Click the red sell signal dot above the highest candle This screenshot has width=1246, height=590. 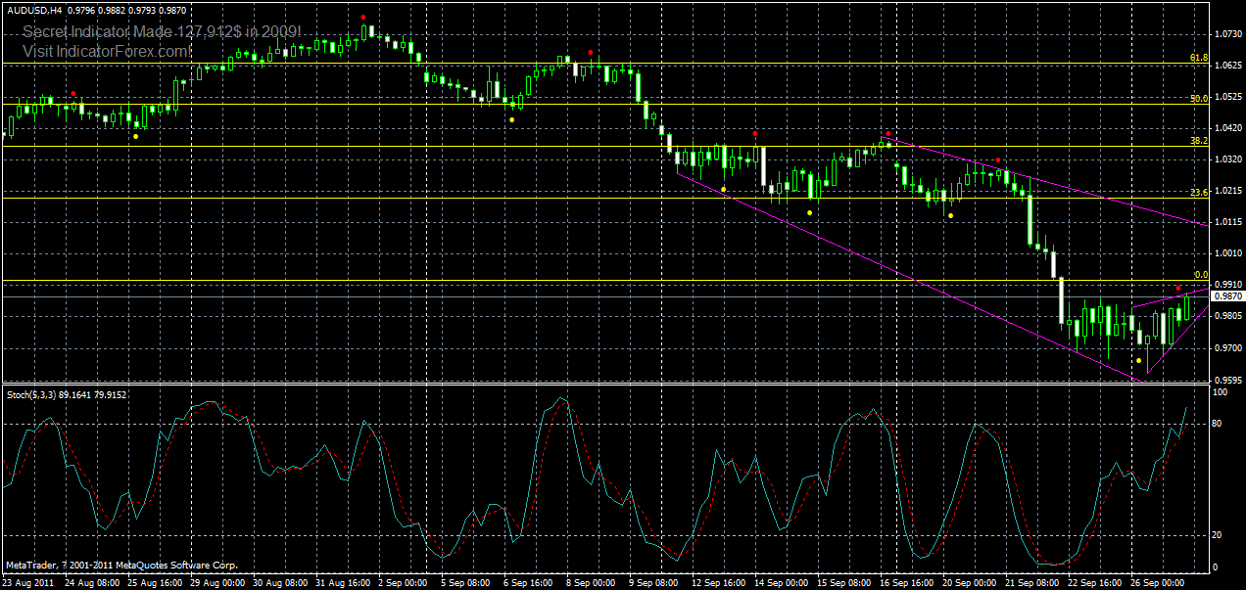point(363,17)
